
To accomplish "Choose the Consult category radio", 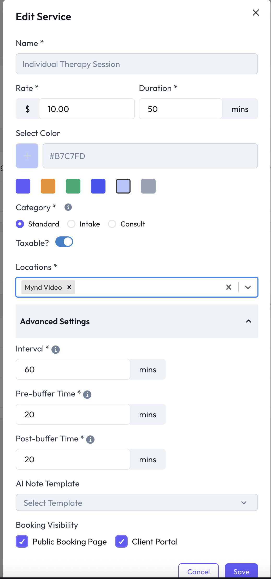I will (x=112, y=224).
